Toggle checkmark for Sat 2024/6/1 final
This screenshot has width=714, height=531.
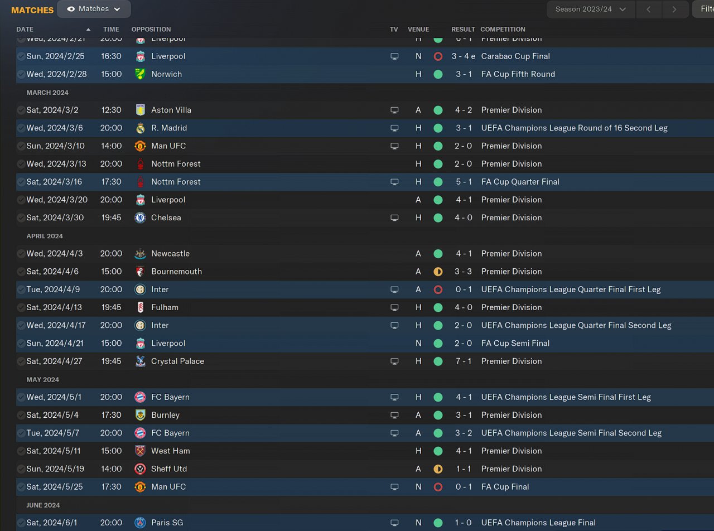(x=21, y=523)
